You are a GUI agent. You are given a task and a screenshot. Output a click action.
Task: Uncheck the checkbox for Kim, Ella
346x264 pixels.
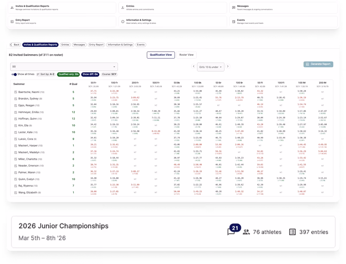click(16, 126)
